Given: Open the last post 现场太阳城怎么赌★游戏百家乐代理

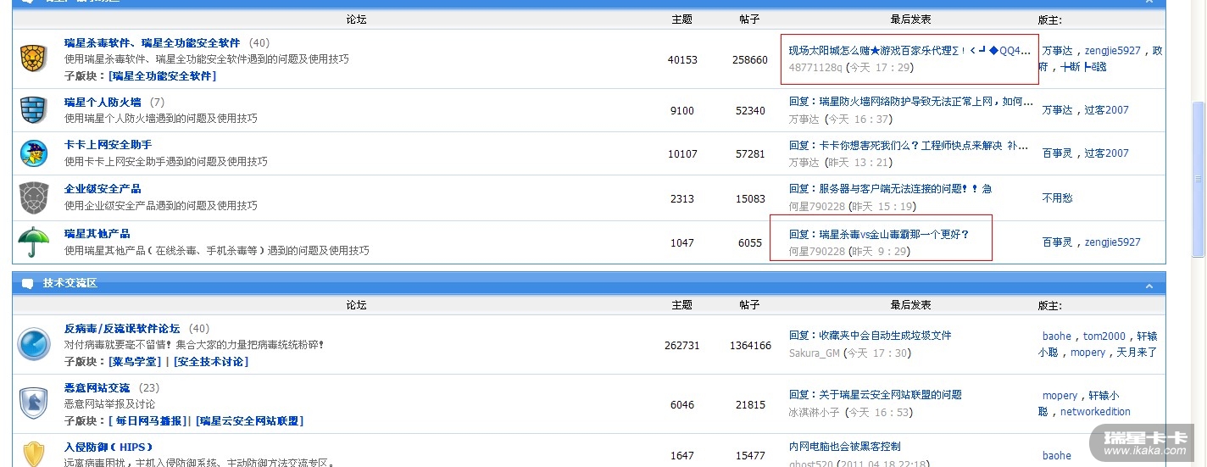Looking at the screenshot, I should pyautogui.click(x=909, y=51).
